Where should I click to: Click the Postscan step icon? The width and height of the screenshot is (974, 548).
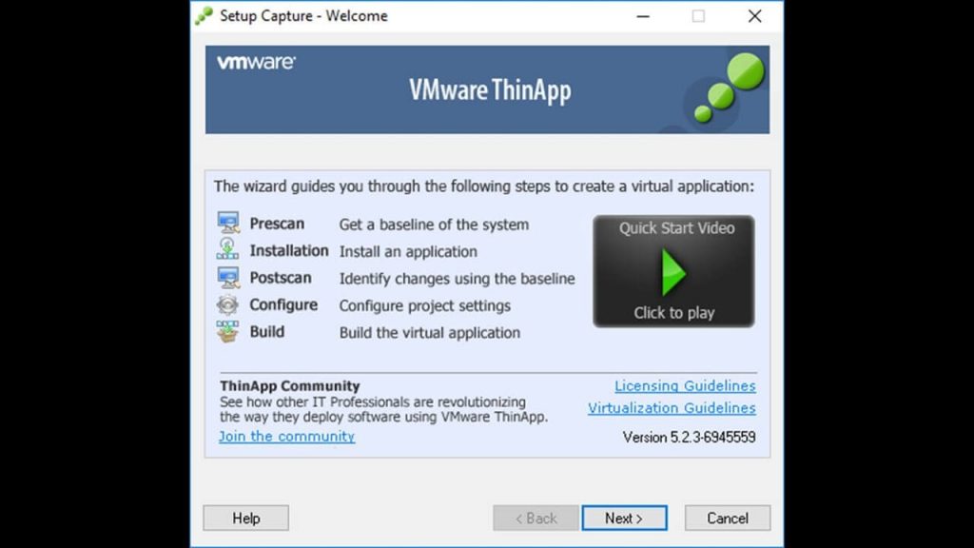tap(228, 277)
